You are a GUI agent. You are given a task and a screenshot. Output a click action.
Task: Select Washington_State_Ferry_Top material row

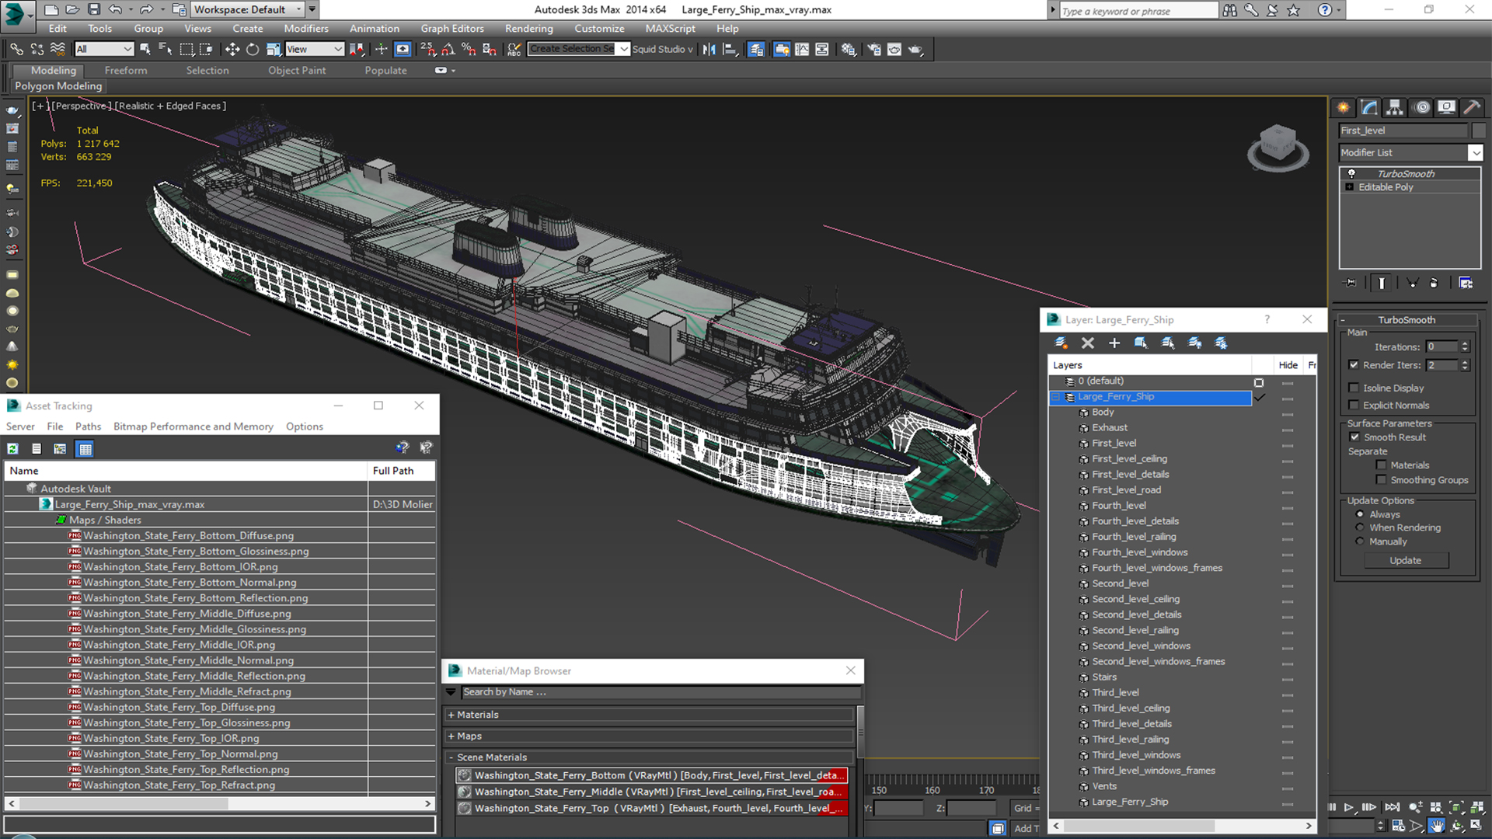pos(651,809)
